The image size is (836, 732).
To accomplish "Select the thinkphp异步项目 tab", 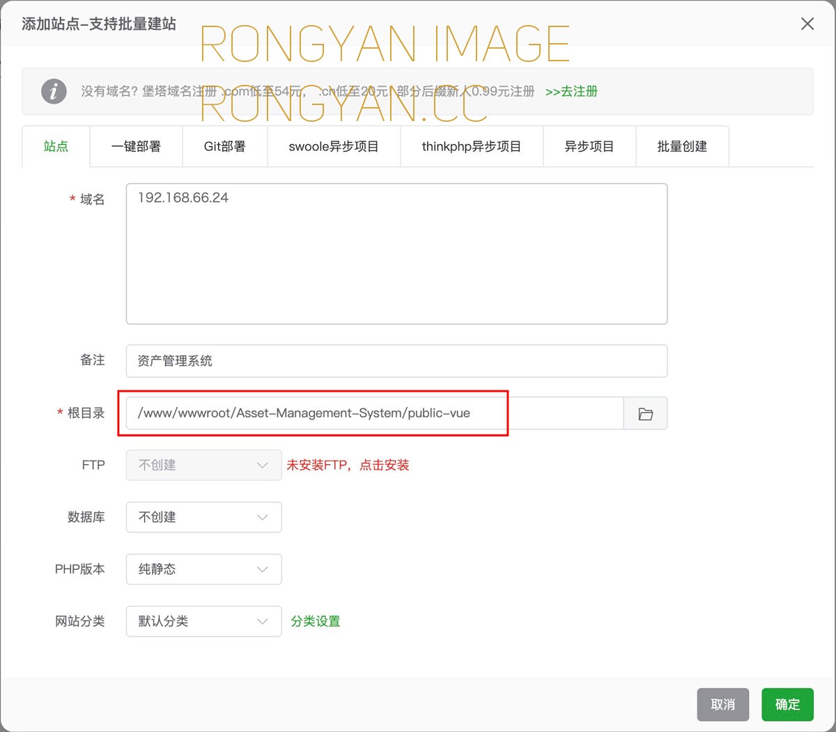I will [x=472, y=146].
